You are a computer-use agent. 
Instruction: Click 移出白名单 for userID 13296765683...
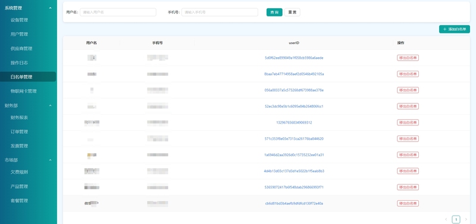tap(408, 122)
